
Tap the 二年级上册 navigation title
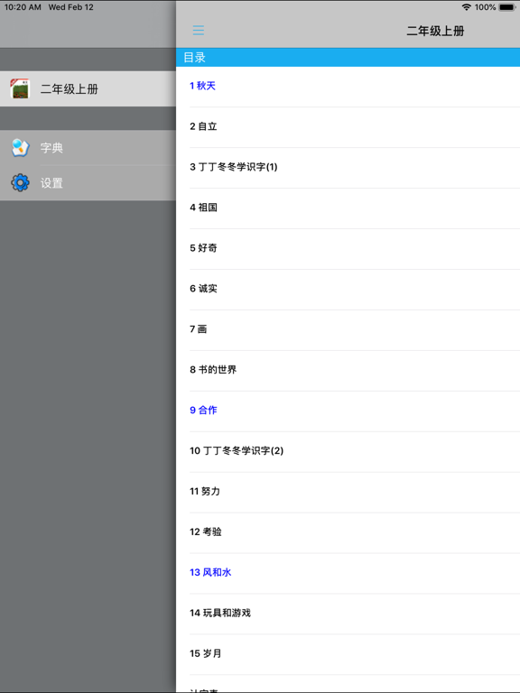(435, 31)
